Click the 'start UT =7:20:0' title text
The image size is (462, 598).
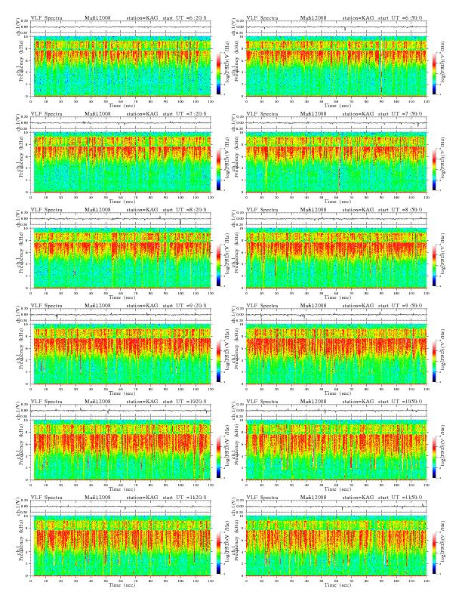185,114
